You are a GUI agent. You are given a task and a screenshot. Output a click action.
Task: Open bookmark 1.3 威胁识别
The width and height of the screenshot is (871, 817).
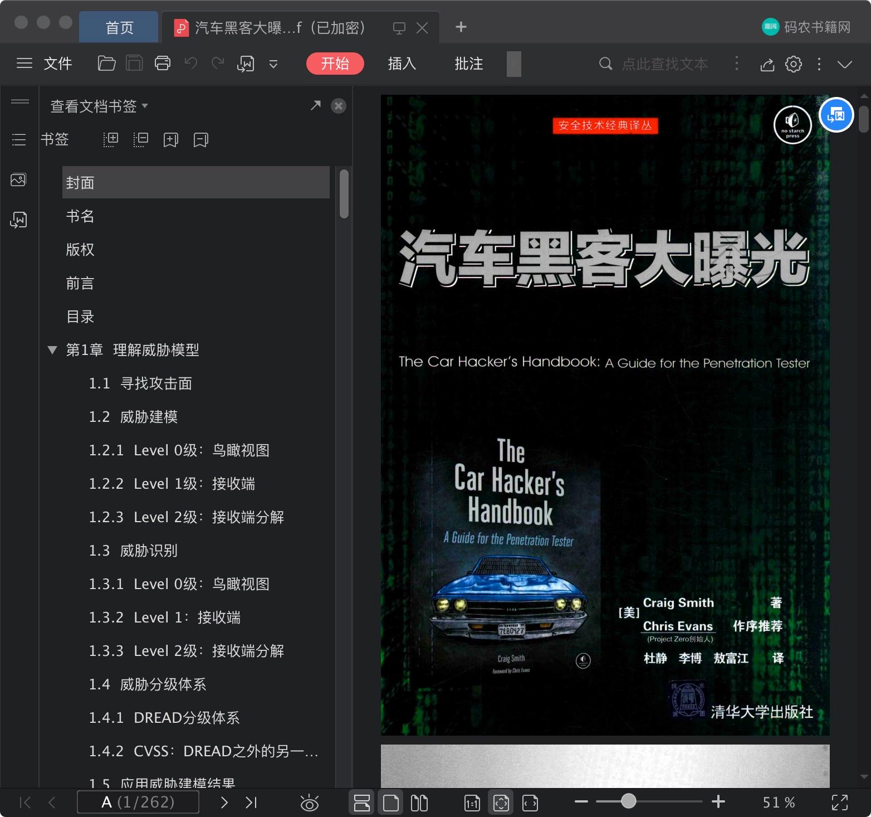pyautogui.click(x=133, y=551)
